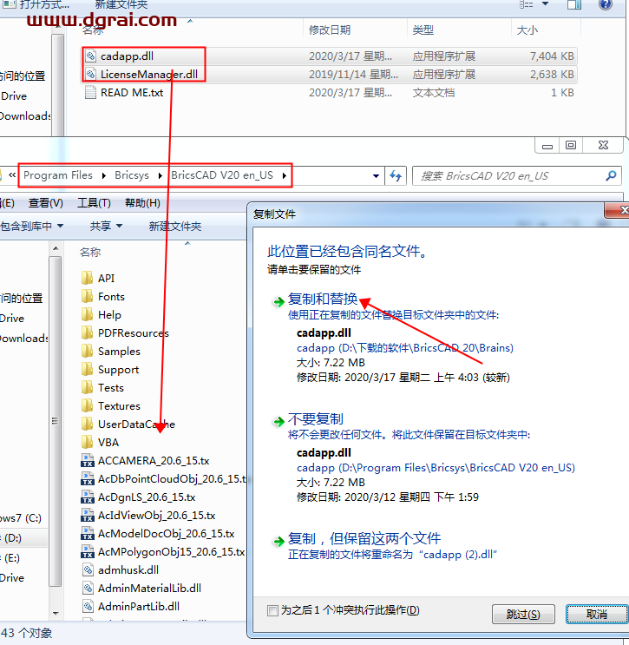Open the Fonts folder icon
Image resolution: width=629 pixels, height=645 pixels.
[87, 296]
